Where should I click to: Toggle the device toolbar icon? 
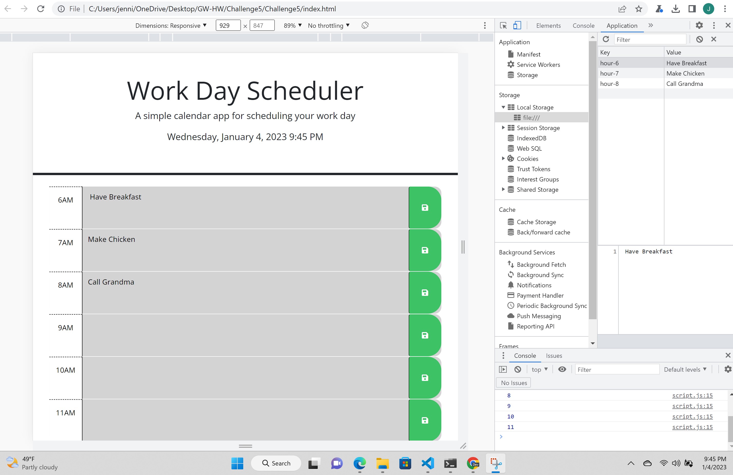(517, 25)
